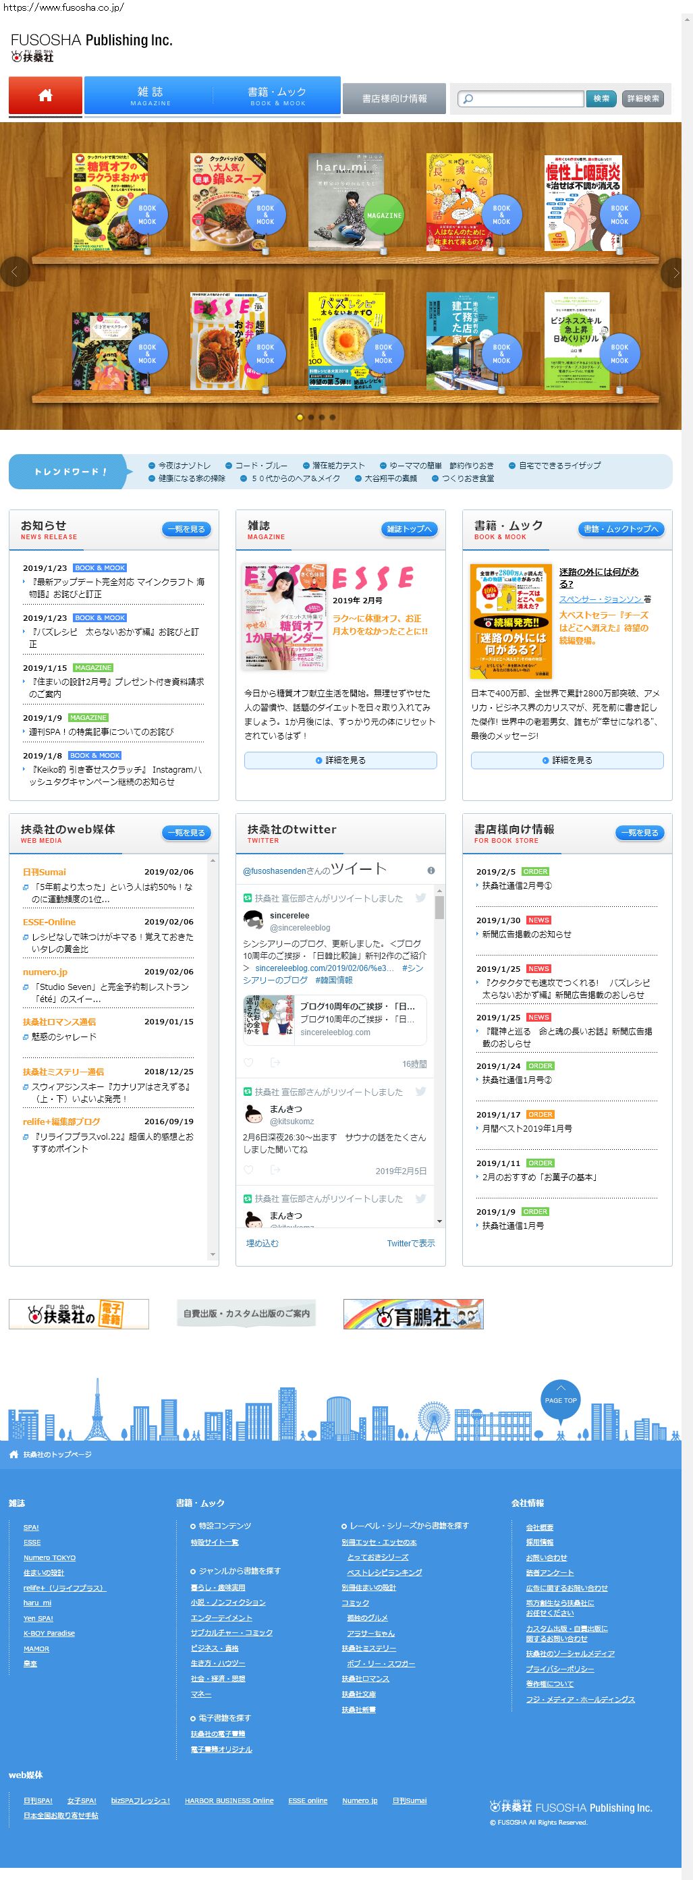Open Twitter widget info icon
The width and height of the screenshot is (693, 1880).
[431, 870]
